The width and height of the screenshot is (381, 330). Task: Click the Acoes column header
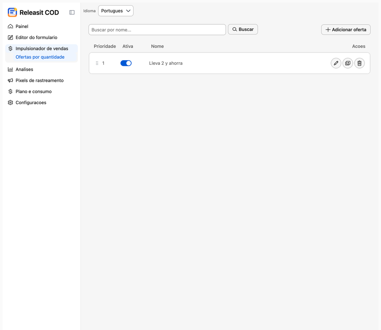point(359,46)
